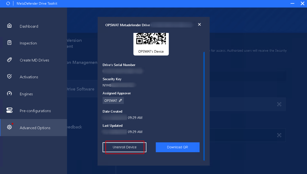Click the lower scan icon in background panel

pos(279,135)
